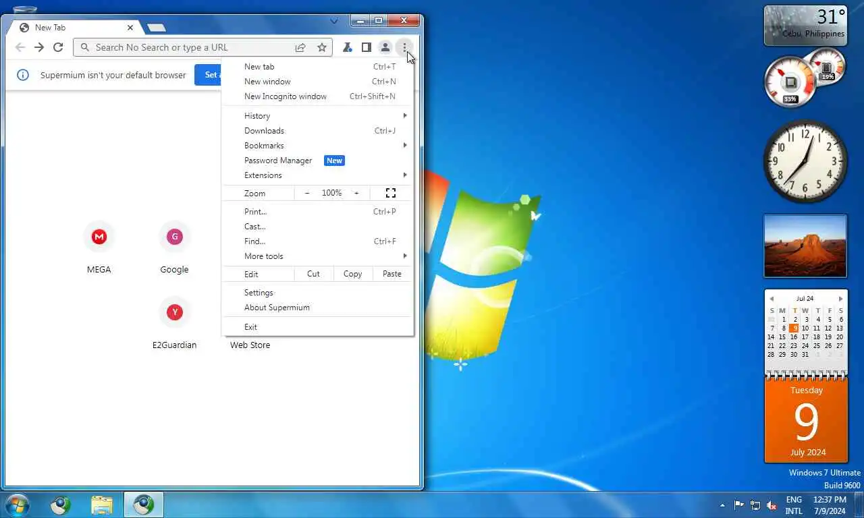This screenshot has width=864, height=518.
Task: Open a New Incognito window
Action: tap(317, 96)
